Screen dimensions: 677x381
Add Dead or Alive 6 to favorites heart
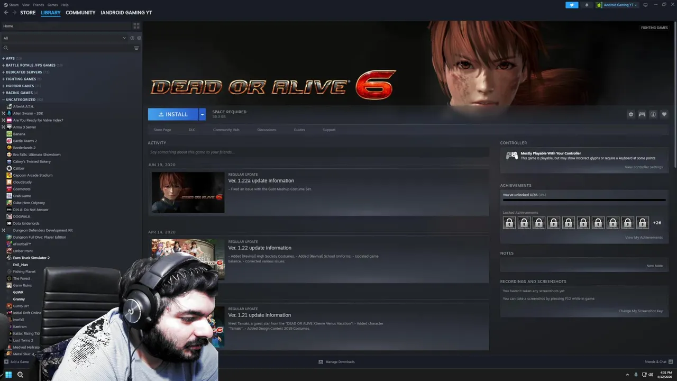click(x=664, y=114)
